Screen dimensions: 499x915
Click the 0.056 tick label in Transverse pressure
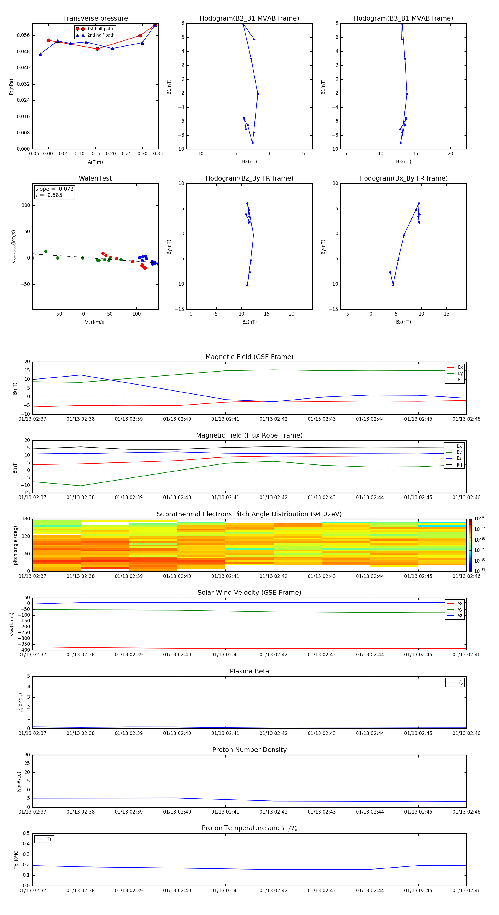pos(24,35)
